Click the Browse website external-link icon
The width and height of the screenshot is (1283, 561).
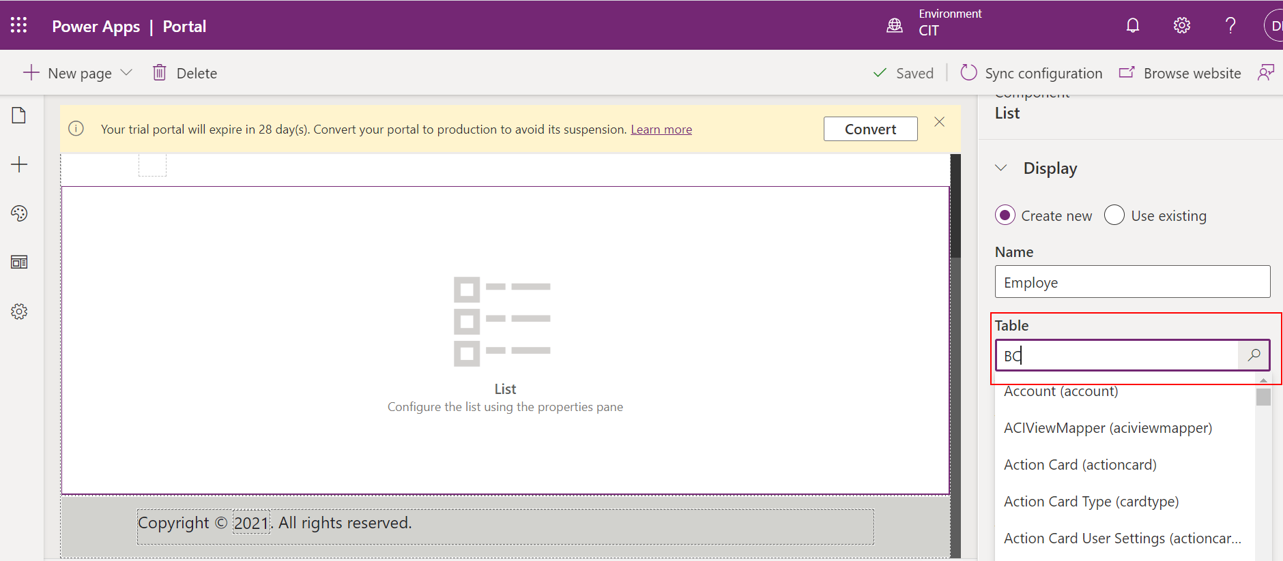coord(1127,72)
